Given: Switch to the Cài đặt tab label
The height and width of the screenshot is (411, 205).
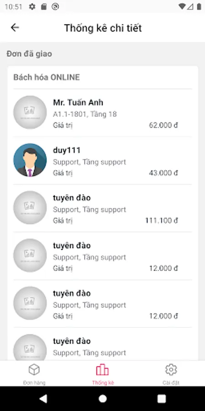Looking at the screenshot, I should (x=171, y=383).
